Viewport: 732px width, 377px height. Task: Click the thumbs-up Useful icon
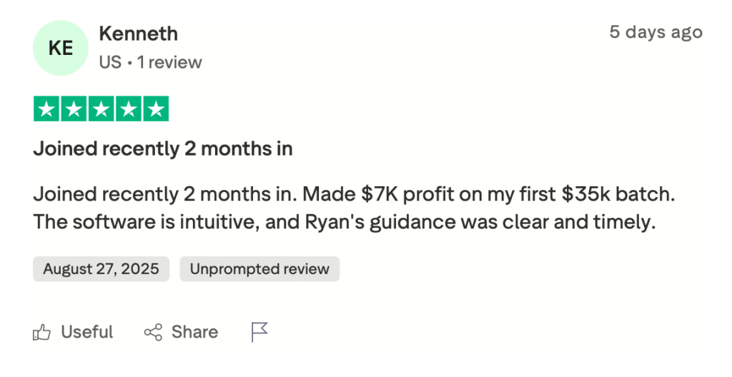pyautogui.click(x=42, y=332)
